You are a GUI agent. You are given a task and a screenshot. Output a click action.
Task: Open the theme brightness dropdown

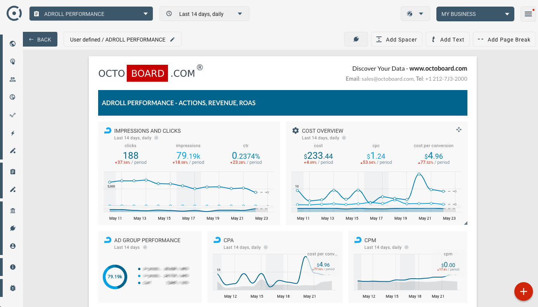click(415, 14)
